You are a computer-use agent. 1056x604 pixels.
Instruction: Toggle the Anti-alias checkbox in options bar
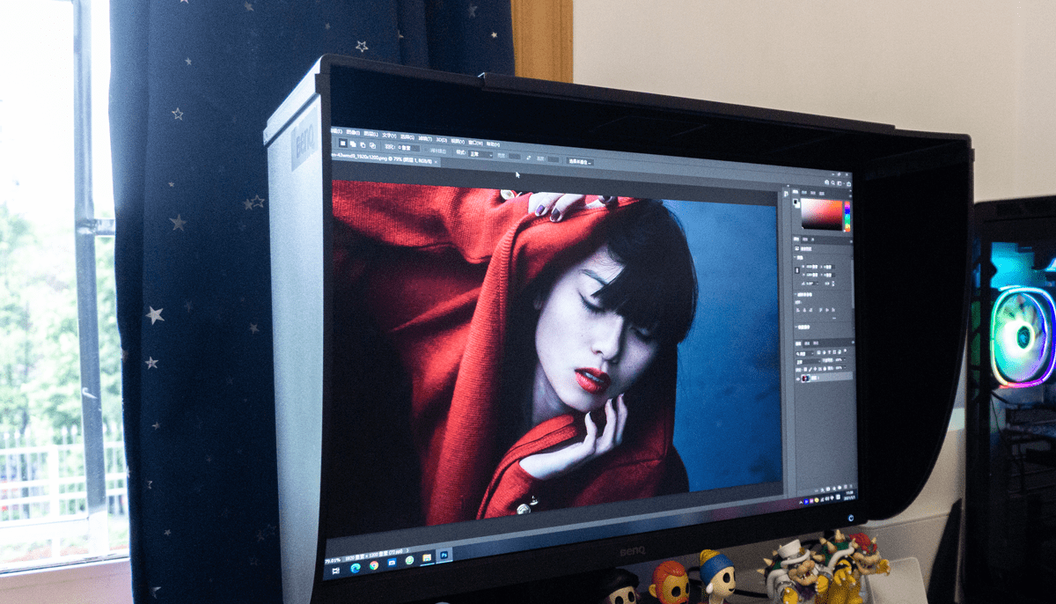click(x=426, y=151)
